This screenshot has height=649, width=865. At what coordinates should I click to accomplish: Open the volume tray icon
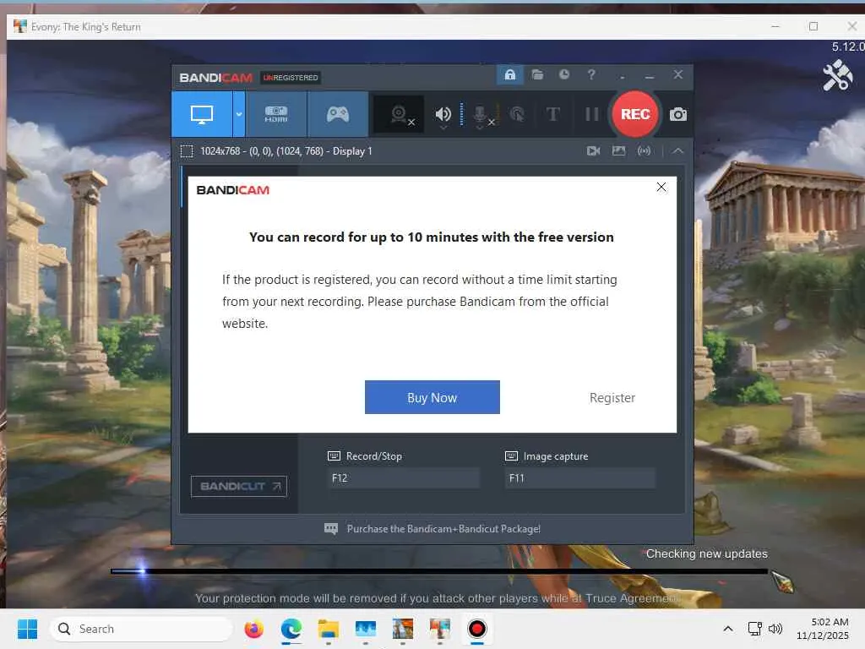(x=775, y=629)
